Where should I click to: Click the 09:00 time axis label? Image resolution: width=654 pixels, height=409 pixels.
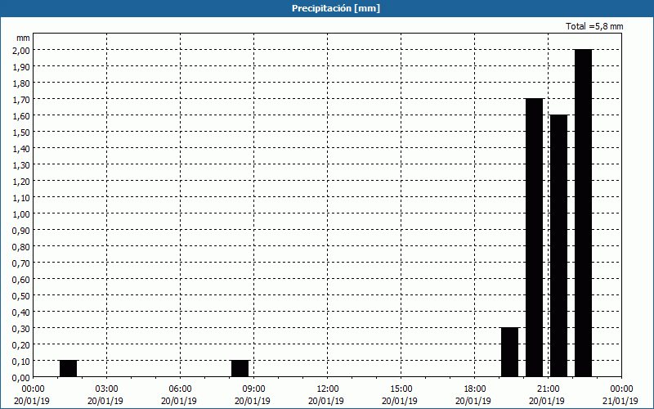pyautogui.click(x=253, y=389)
